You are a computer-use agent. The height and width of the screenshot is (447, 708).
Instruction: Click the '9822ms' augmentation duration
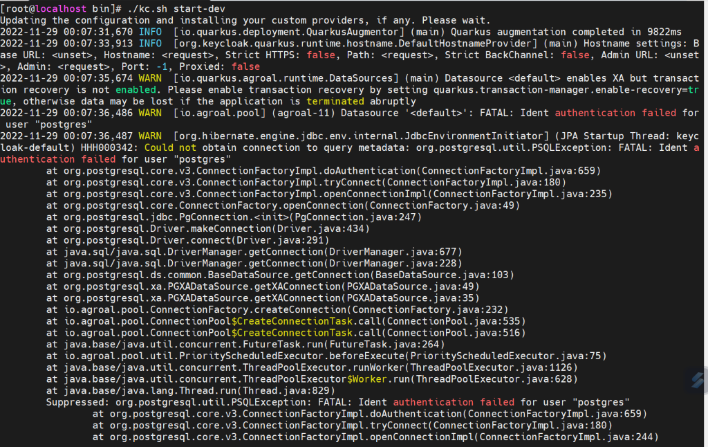coord(664,32)
